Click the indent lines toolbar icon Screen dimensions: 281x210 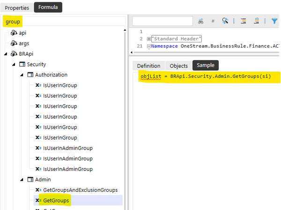click(x=244, y=21)
